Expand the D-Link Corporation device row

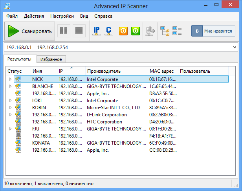(x=10, y=115)
